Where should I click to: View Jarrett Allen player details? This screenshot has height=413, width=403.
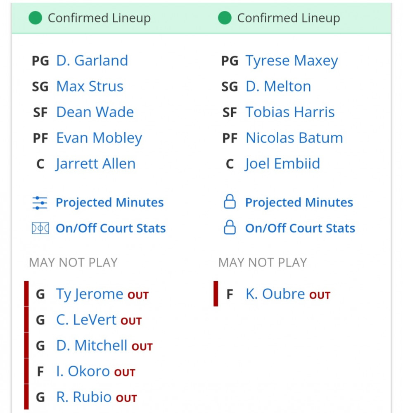click(x=96, y=164)
